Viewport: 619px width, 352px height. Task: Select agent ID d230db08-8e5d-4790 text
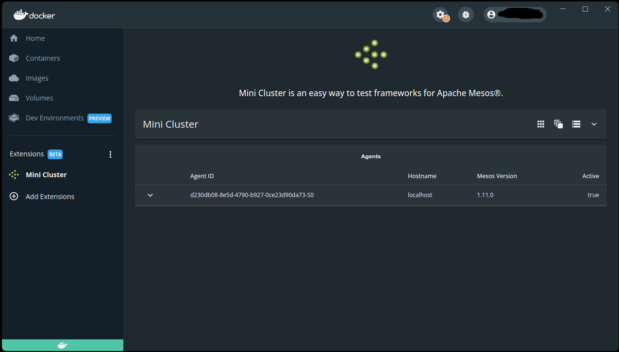252,195
